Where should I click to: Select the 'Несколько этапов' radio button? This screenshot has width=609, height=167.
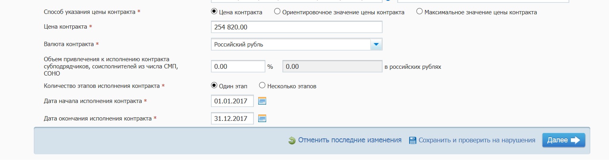point(262,85)
